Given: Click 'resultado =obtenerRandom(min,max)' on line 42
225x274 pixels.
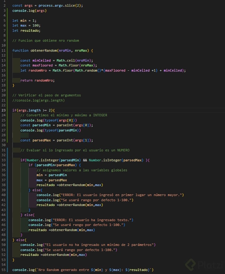Looking at the screenshot, I should pos(70,205).
